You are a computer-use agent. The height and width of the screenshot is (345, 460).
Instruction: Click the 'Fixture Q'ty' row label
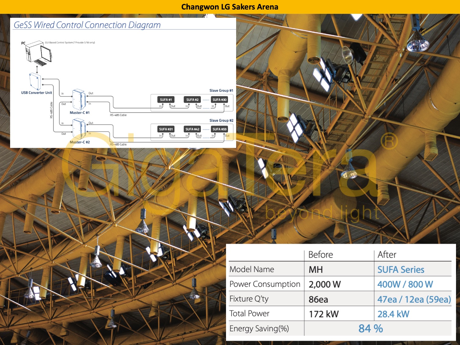[249, 299]
